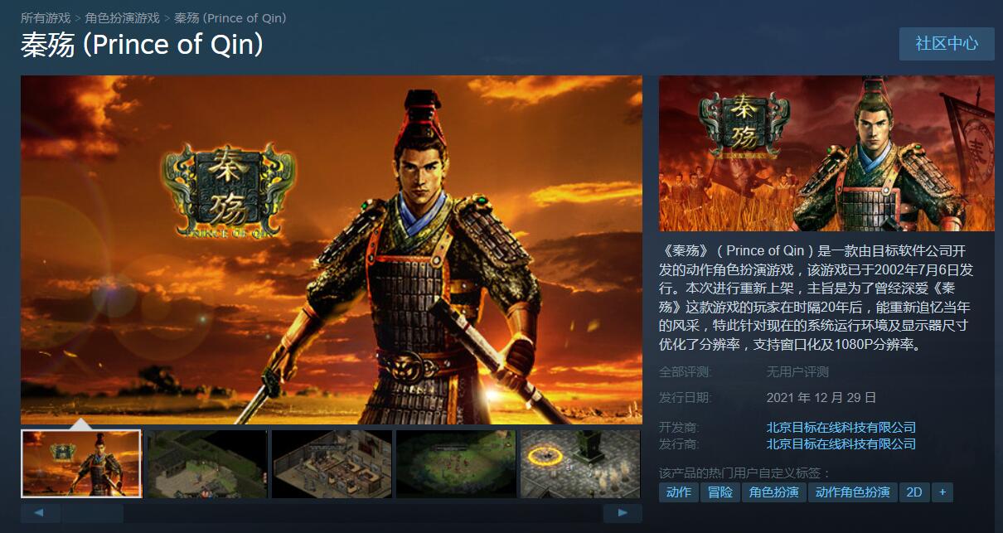Select the 动作角色扮演 tag
1003x533 pixels.
click(x=852, y=492)
